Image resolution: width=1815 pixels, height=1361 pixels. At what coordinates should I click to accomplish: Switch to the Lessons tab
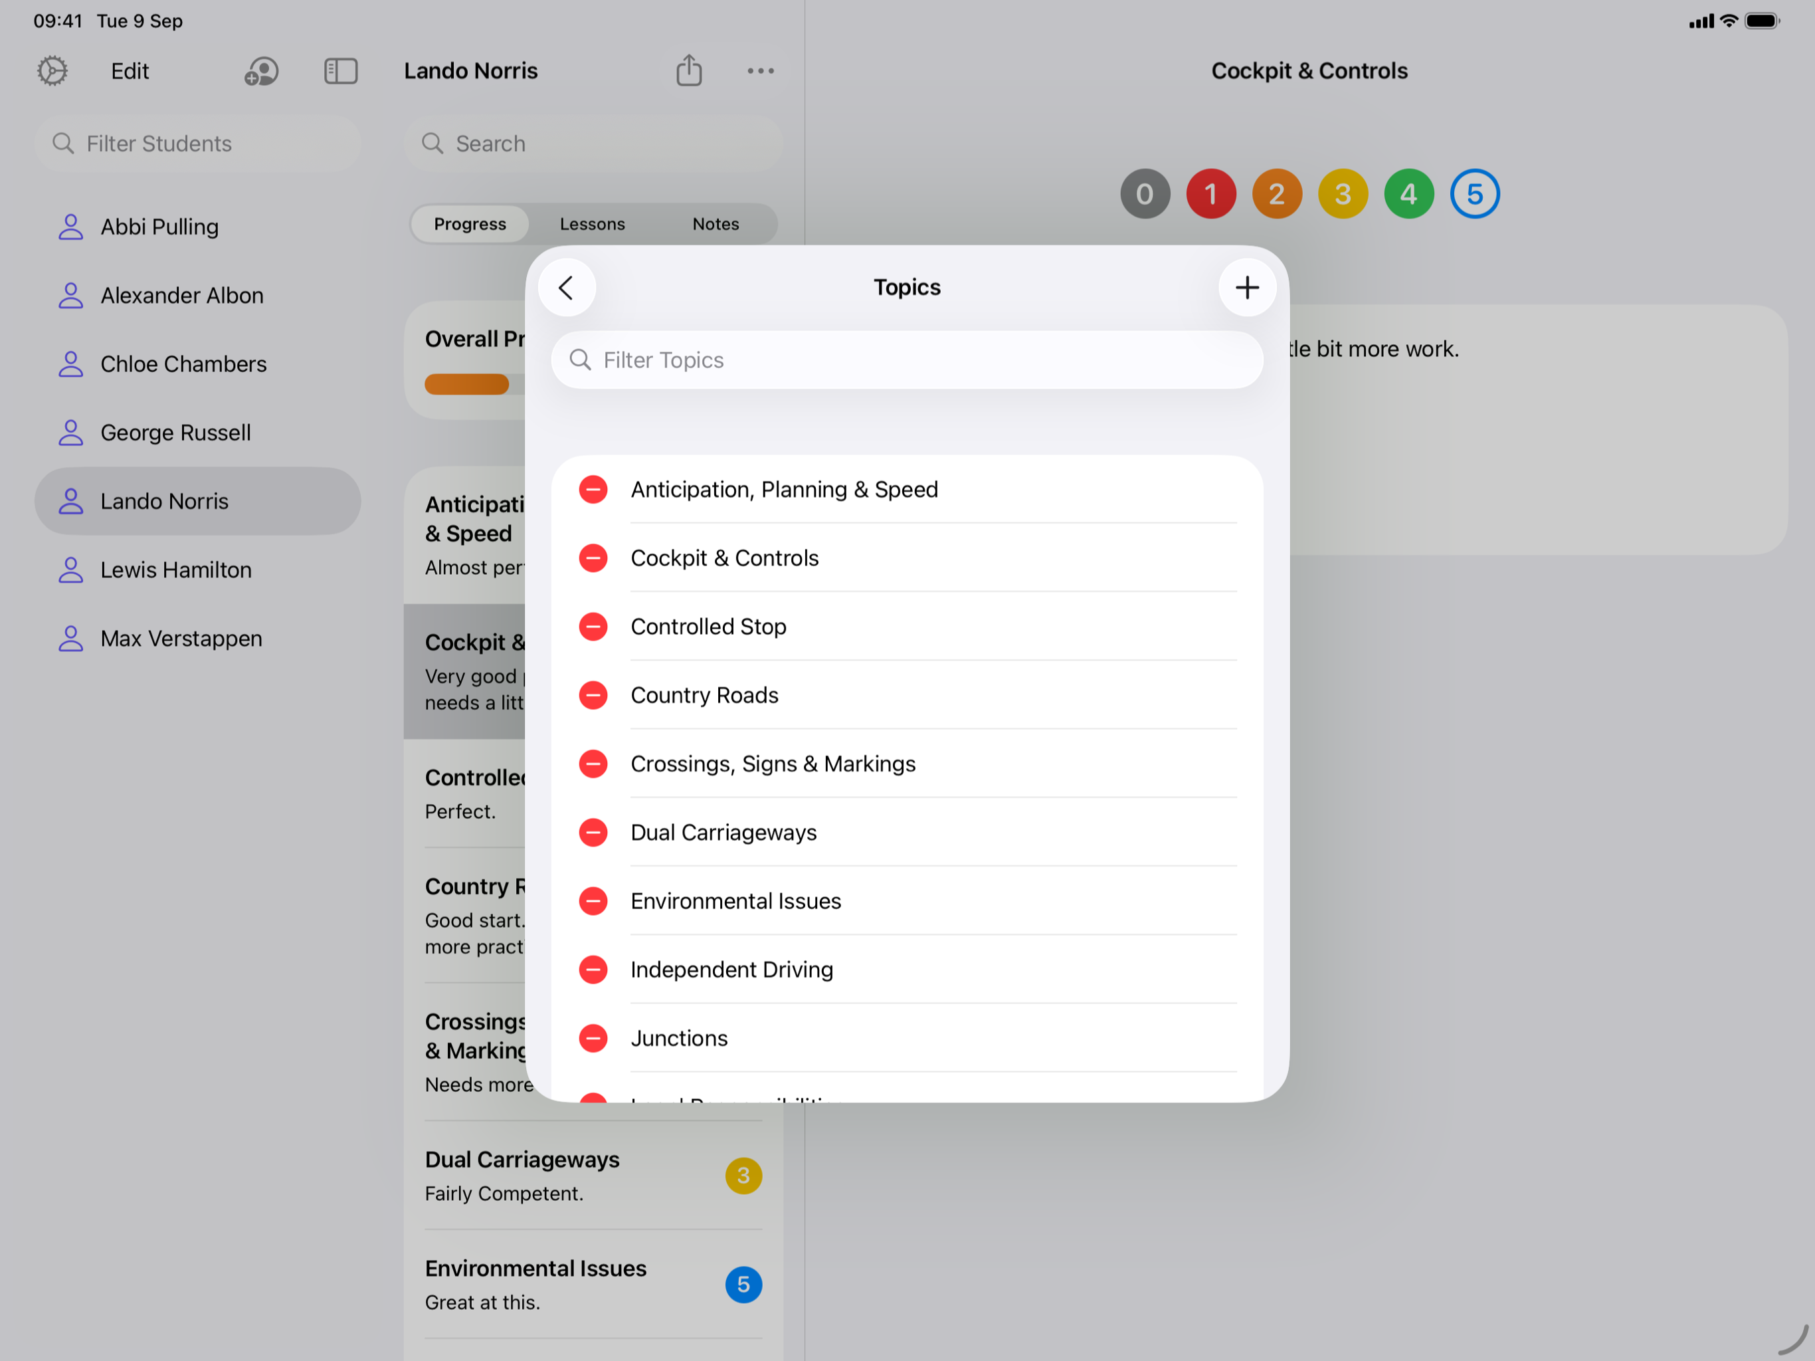click(x=591, y=224)
